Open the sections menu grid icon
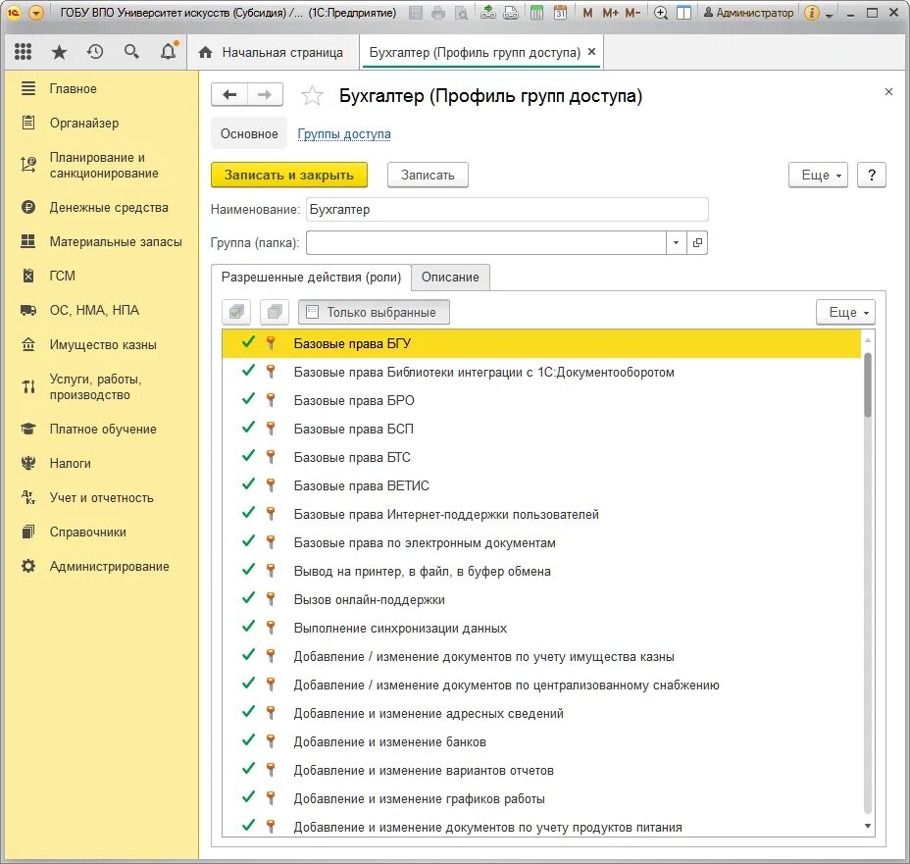Screen dimensions: 910x864 tap(23, 52)
